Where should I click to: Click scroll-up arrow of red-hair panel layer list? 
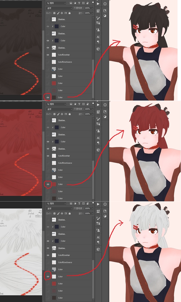pos(93,119)
